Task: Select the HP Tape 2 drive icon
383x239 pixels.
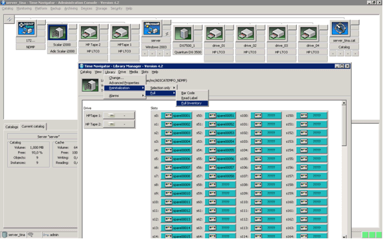Action: (x=89, y=32)
